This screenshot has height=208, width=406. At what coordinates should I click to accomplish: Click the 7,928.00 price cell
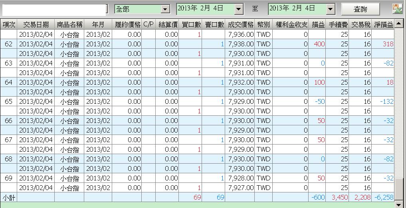(241, 178)
